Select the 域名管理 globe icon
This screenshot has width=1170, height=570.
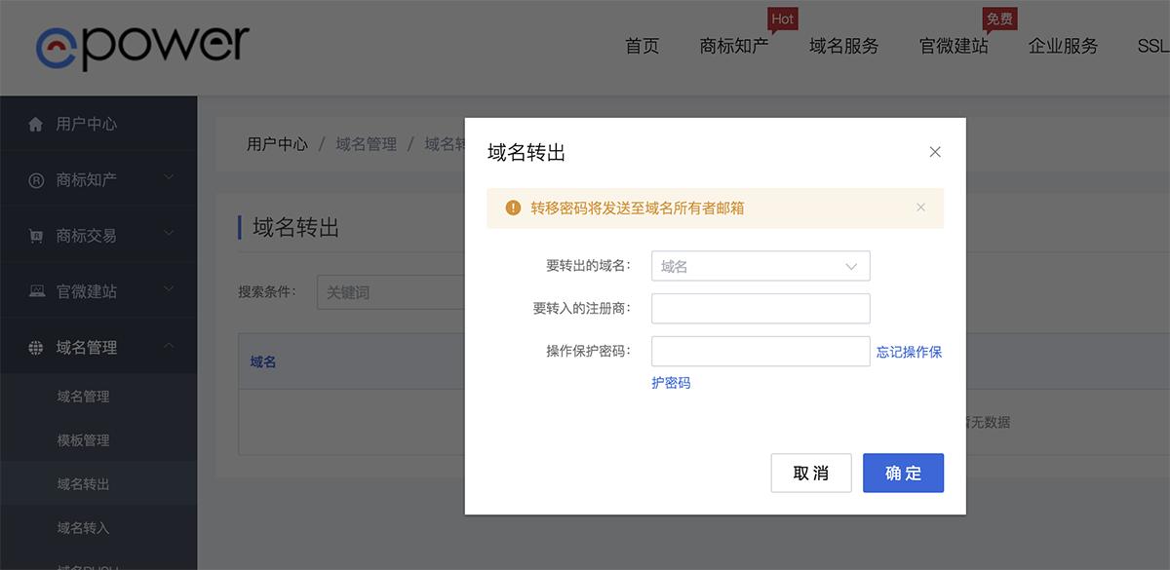click(x=38, y=347)
